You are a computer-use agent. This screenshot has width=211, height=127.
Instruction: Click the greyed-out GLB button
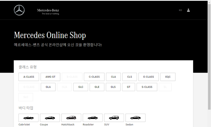pyautogui.click(x=64, y=87)
